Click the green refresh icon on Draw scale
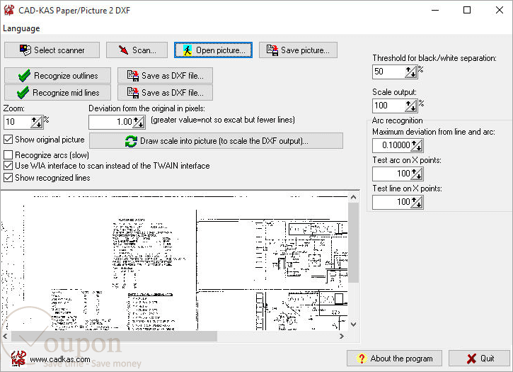The height and width of the screenshot is (372, 513). tap(131, 141)
